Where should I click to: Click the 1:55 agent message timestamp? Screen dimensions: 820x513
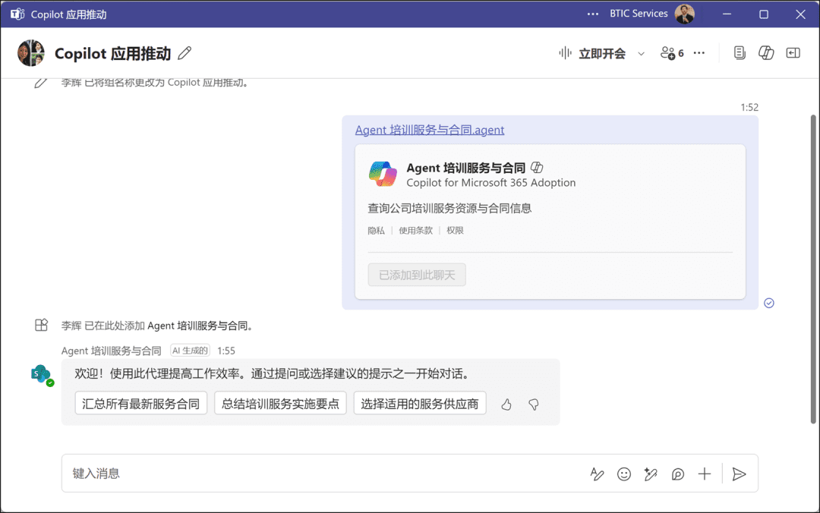[x=226, y=351]
